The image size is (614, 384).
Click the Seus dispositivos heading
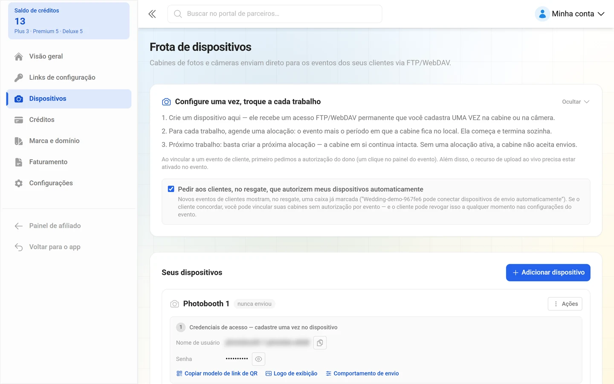tap(192, 273)
